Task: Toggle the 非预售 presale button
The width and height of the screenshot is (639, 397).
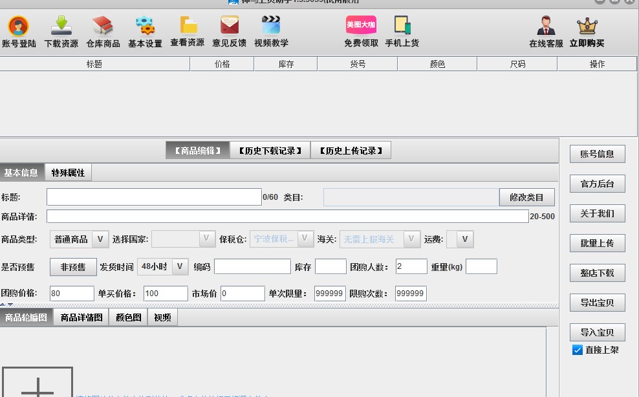Action: [x=72, y=267]
